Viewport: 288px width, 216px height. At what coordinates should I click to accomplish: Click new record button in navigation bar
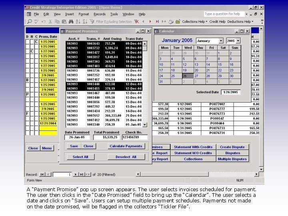pos(88,174)
